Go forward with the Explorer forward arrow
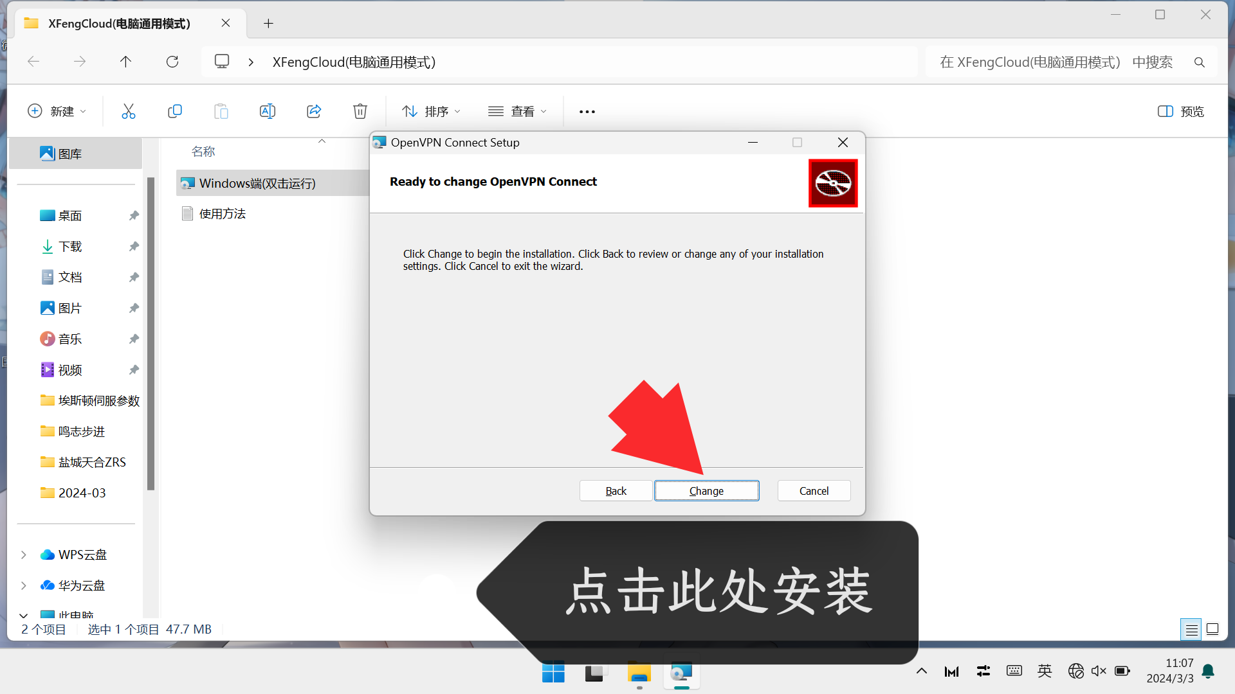 pyautogui.click(x=80, y=62)
